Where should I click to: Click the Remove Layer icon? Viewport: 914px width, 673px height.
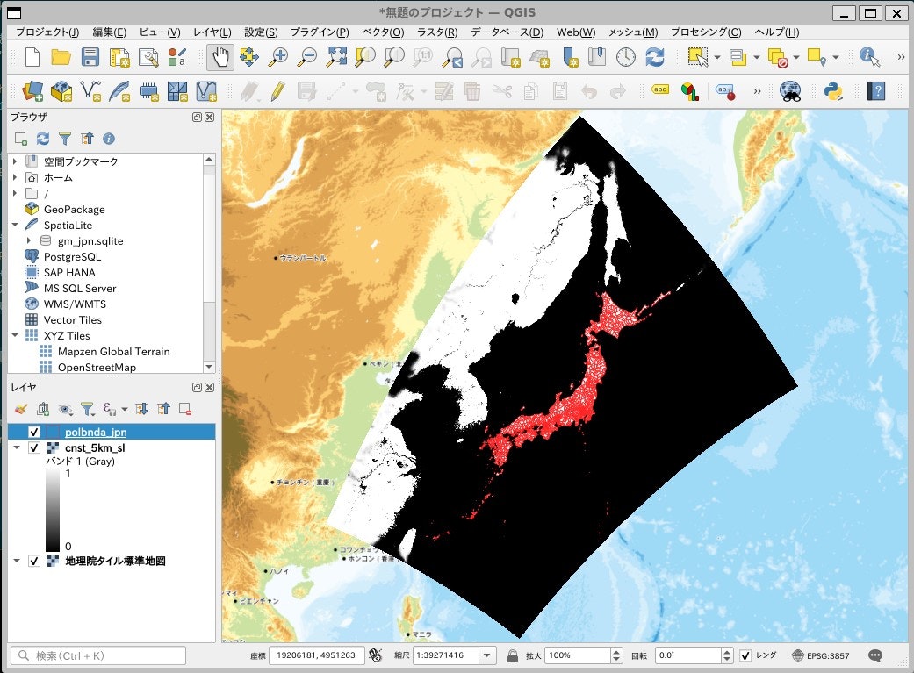click(x=186, y=409)
